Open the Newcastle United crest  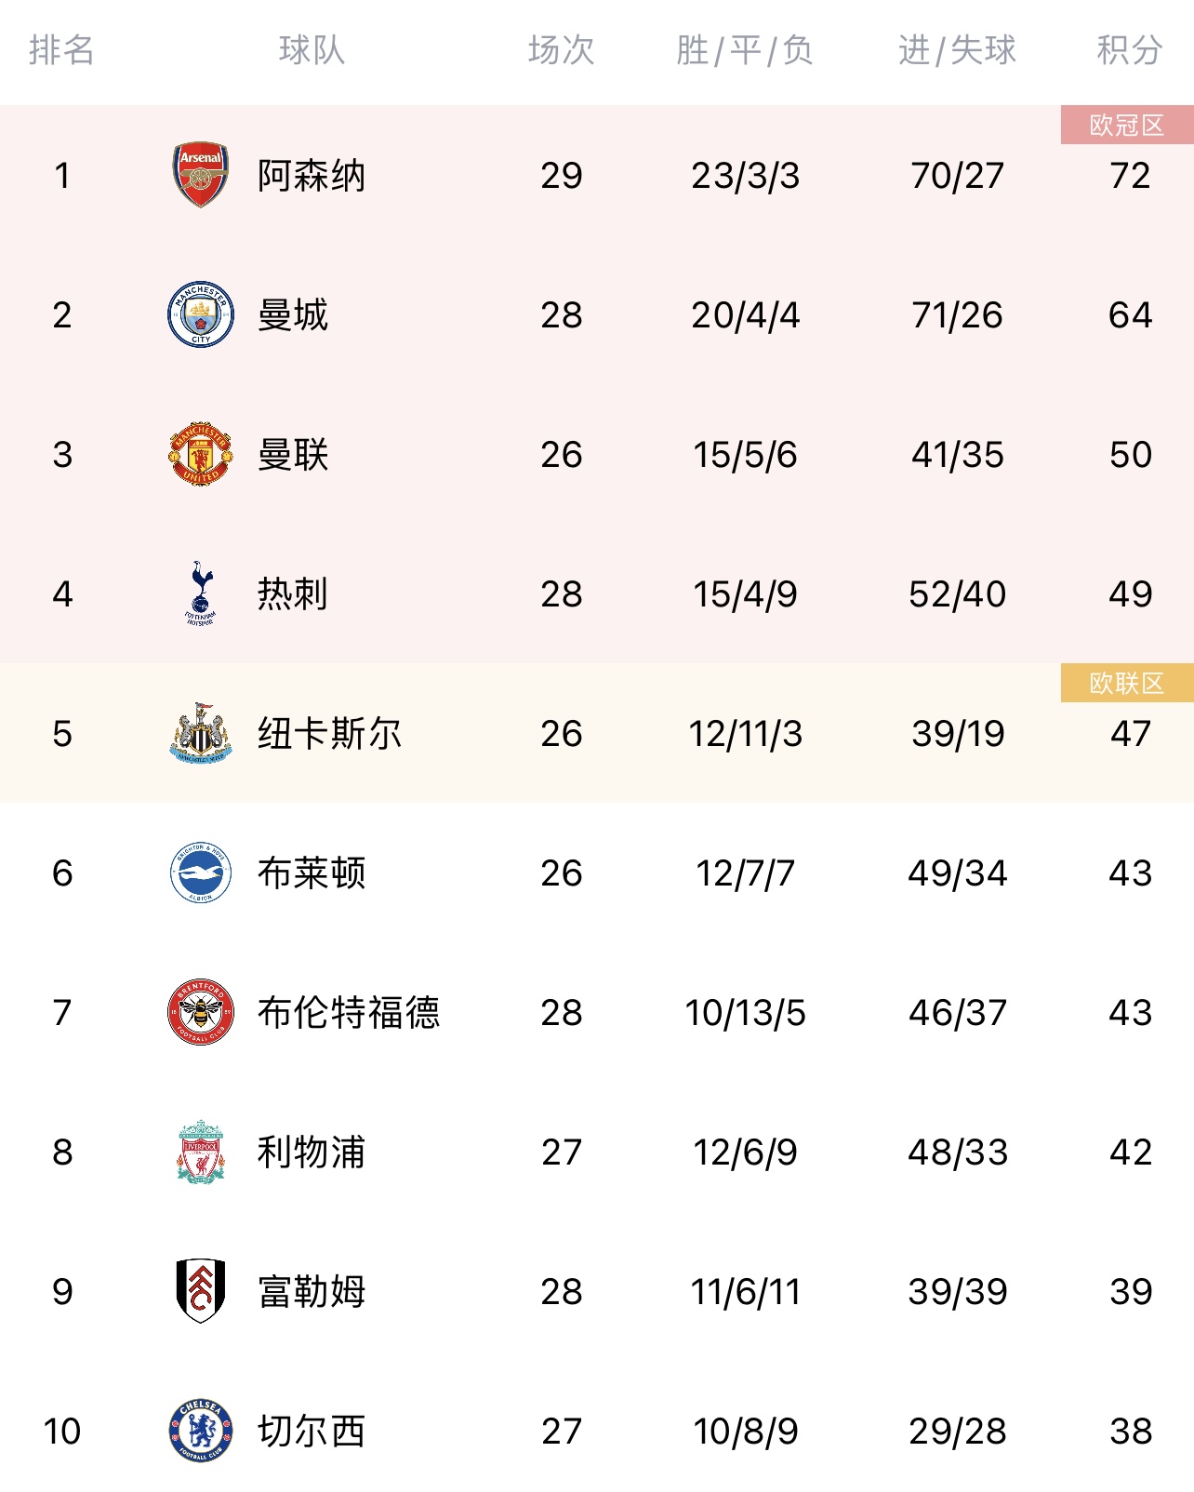tap(201, 733)
